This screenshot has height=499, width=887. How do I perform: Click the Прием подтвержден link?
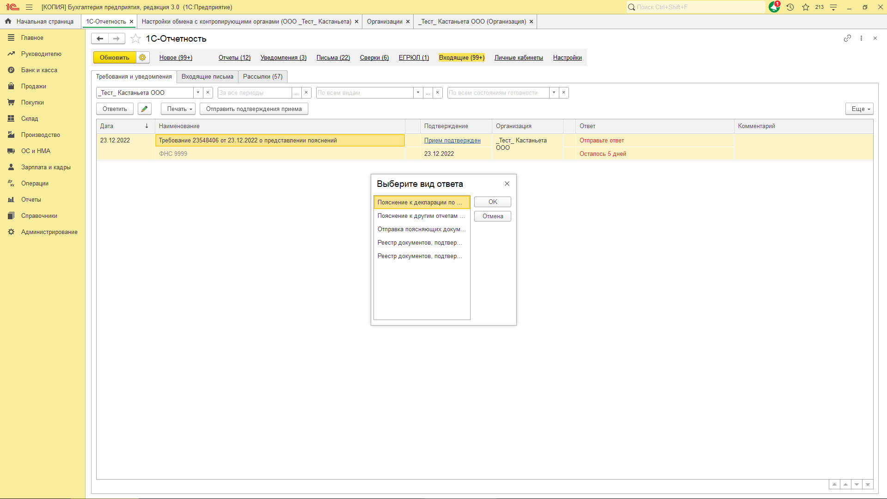[452, 140]
